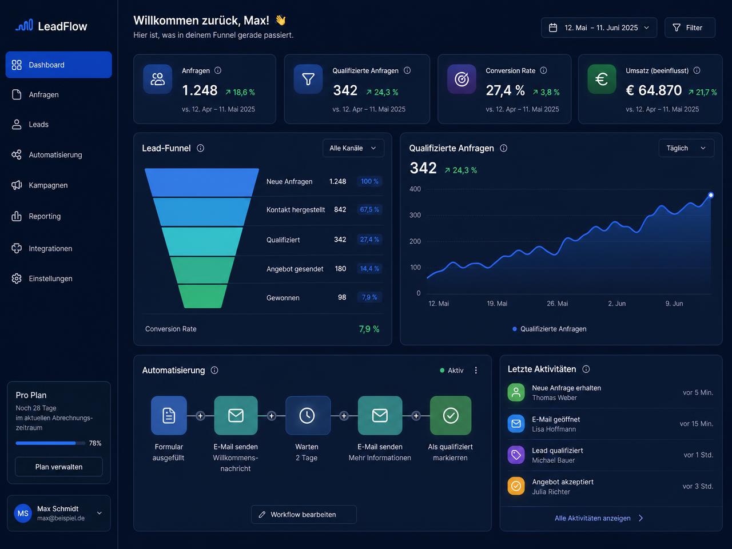Open Integrationen in the sidebar
Image resolution: width=732 pixels, height=549 pixels.
[59, 248]
